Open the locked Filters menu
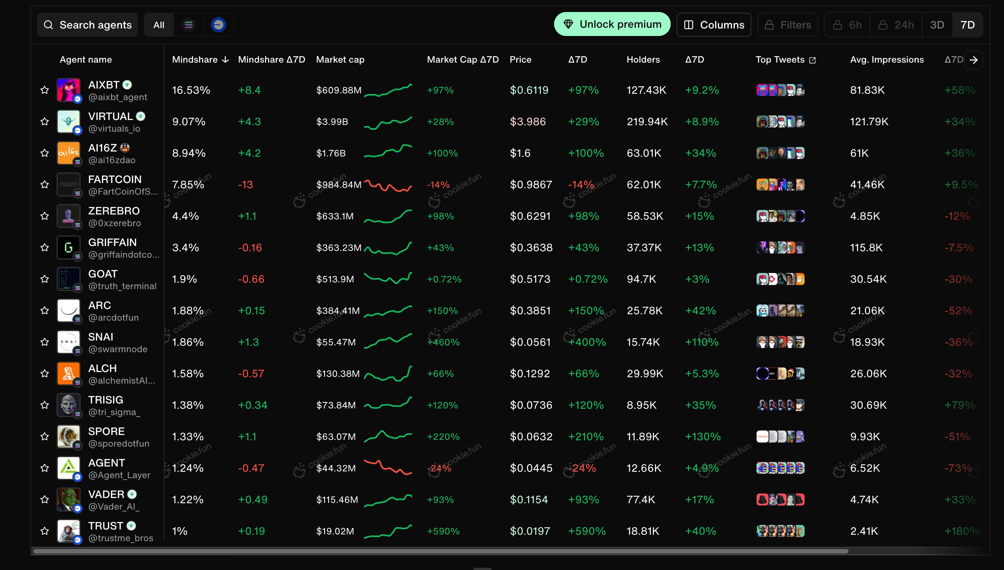The width and height of the screenshot is (1004, 570). click(788, 25)
